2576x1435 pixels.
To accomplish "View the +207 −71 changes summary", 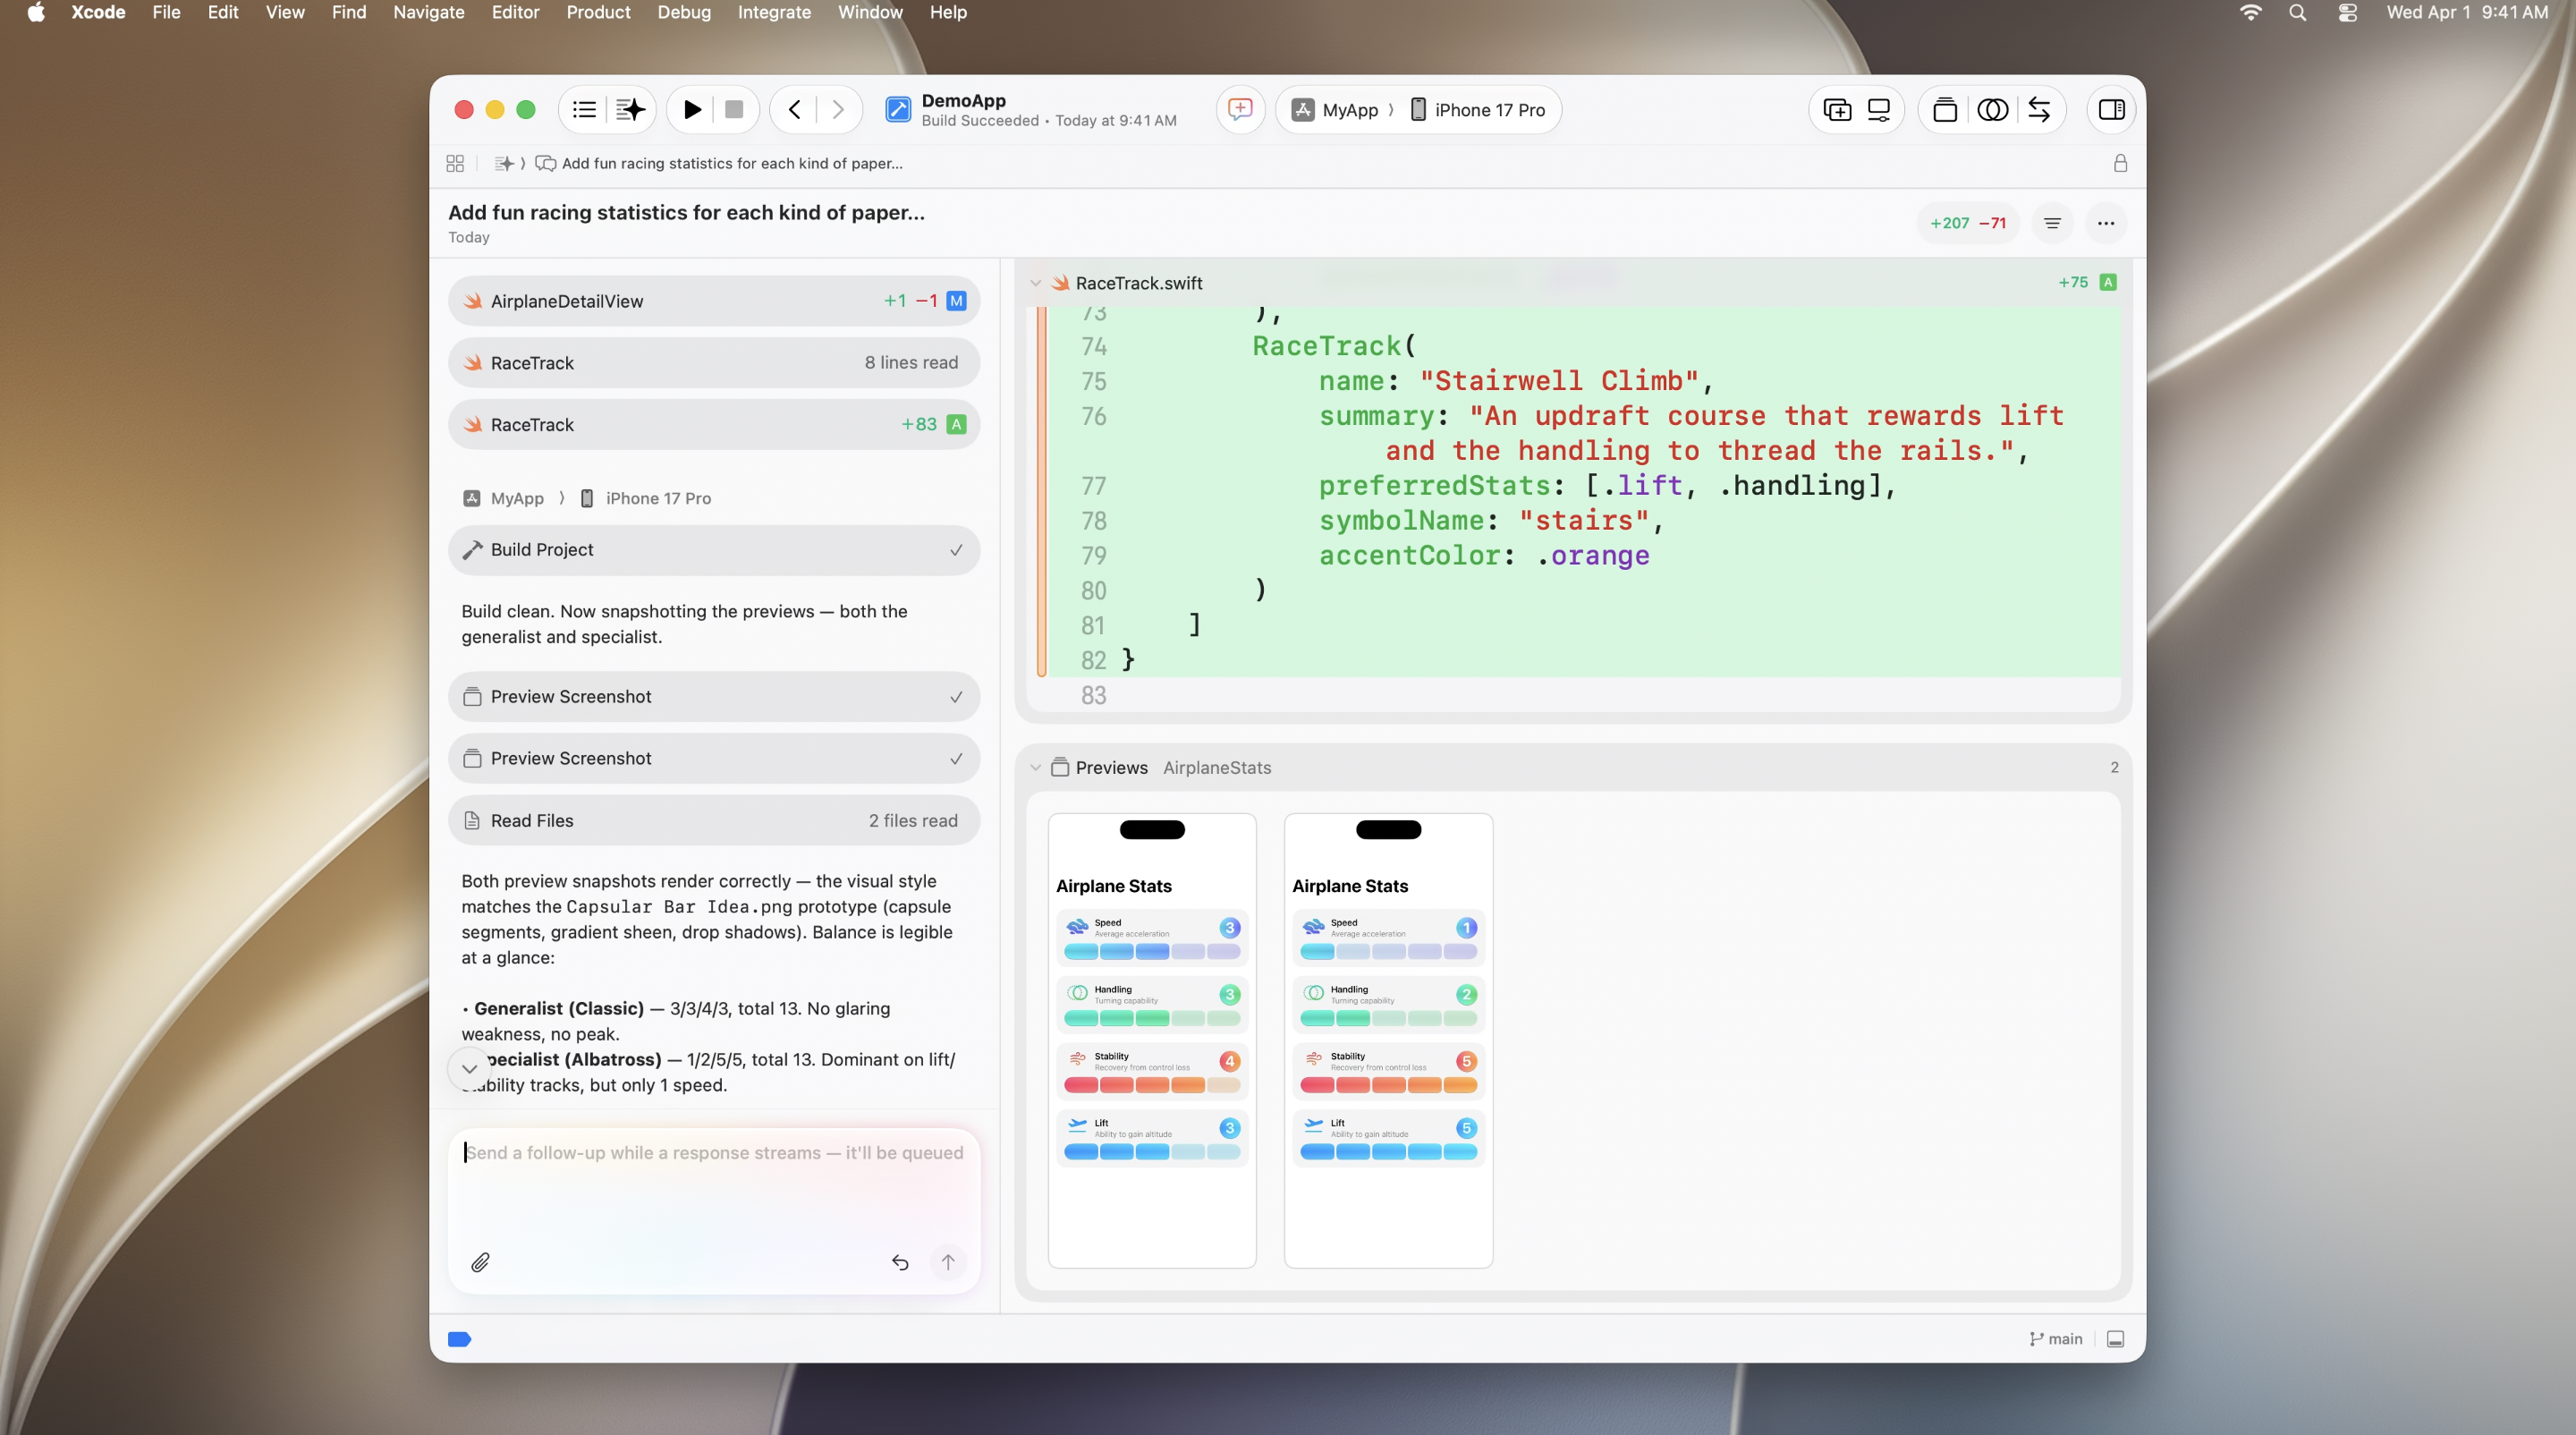I will (x=1967, y=223).
